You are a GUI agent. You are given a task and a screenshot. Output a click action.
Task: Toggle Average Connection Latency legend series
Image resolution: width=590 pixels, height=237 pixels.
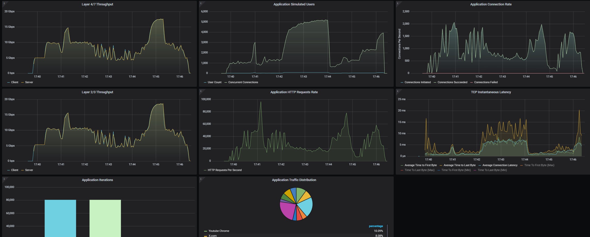tap(500, 165)
